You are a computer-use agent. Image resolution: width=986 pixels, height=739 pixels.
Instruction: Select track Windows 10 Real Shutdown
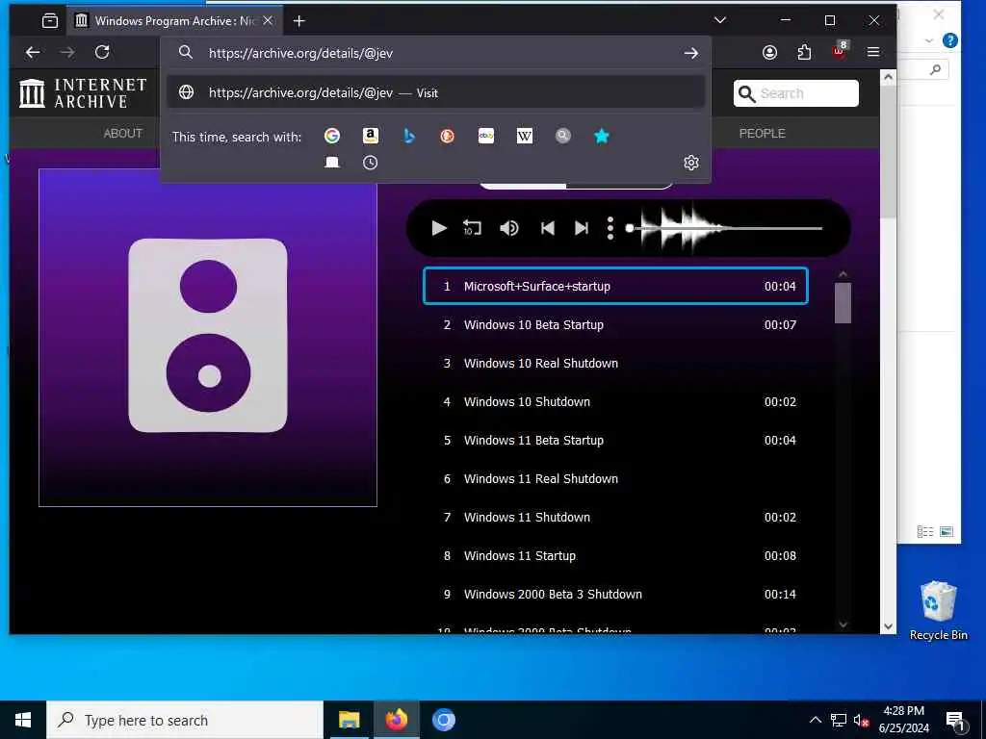(615, 363)
